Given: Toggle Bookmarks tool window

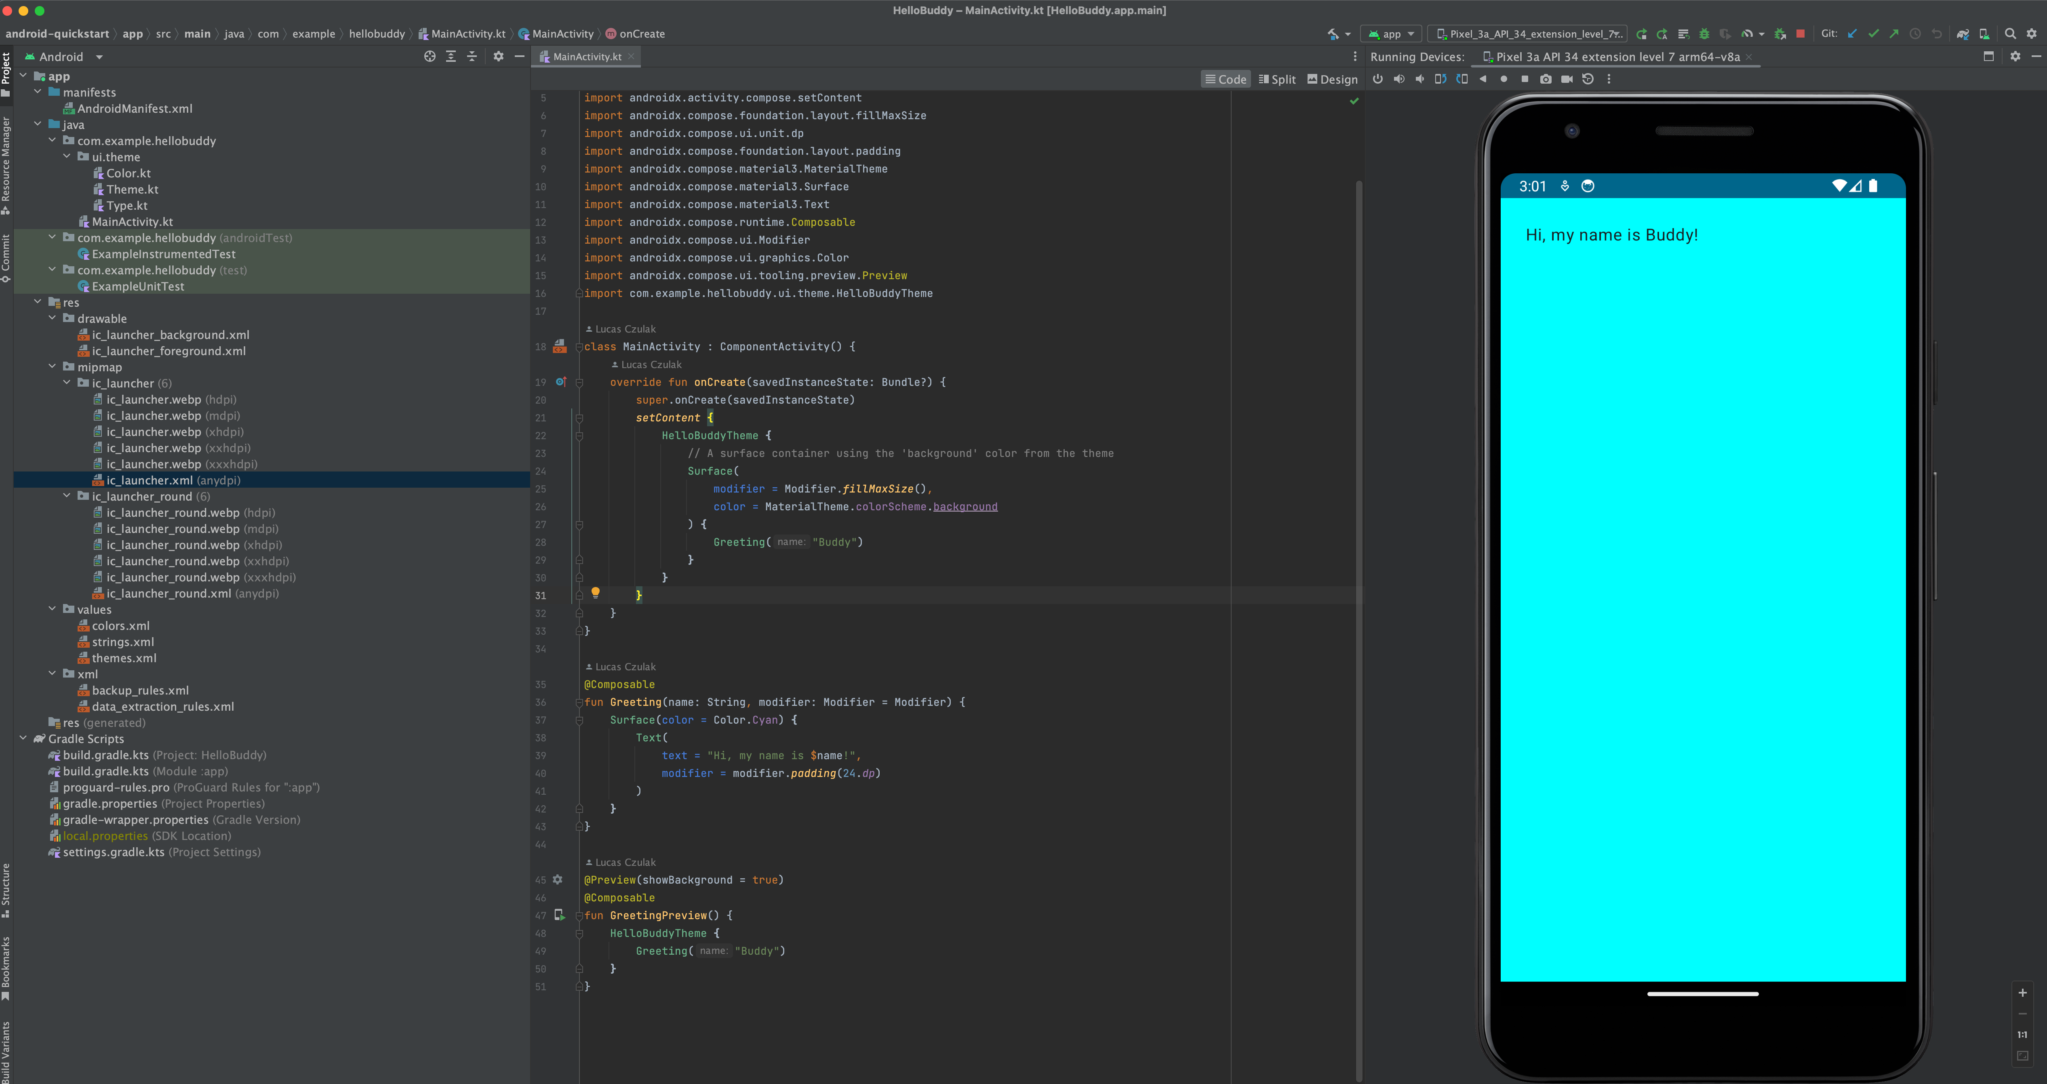Looking at the screenshot, I should (x=6, y=969).
